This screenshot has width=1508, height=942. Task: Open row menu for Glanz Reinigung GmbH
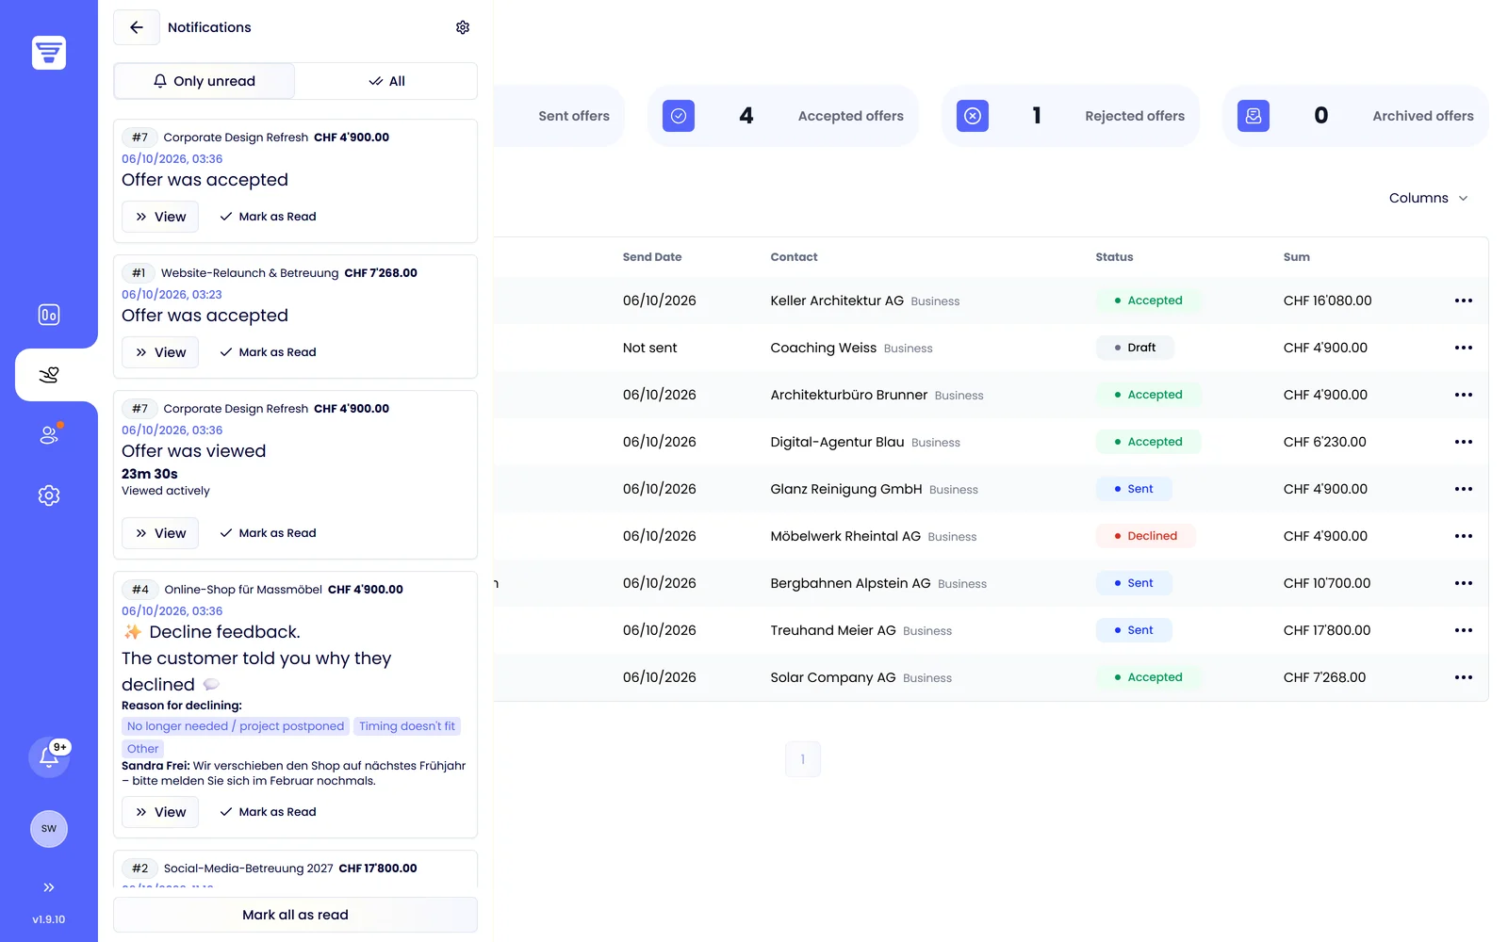pyautogui.click(x=1463, y=489)
